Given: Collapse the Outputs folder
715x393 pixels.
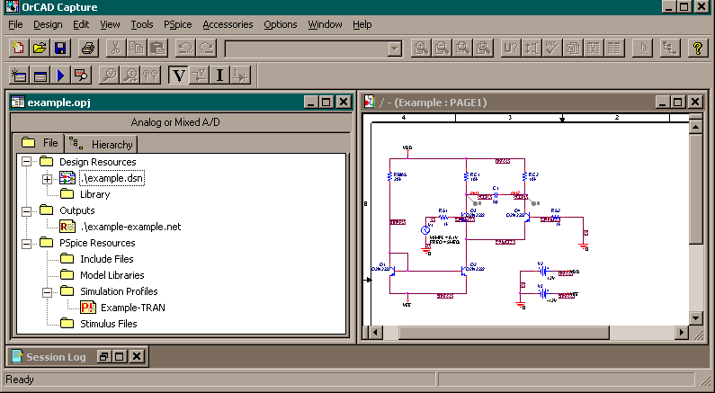Looking at the screenshot, I should (26, 211).
